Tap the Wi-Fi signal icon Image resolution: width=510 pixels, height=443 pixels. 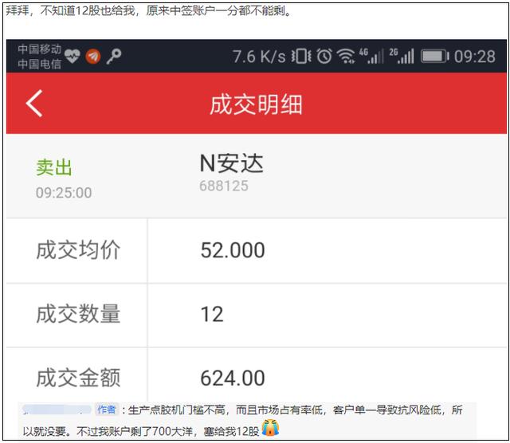click(x=346, y=56)
